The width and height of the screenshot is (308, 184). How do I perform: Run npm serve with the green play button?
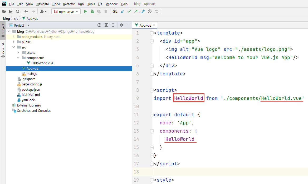[x=85, y=11]
